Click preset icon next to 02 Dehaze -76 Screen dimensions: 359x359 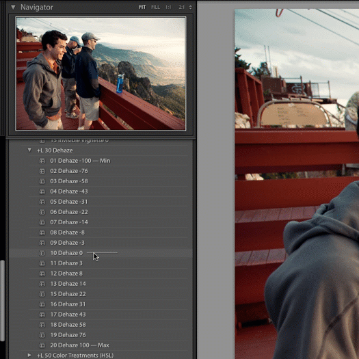coord(42,171)
